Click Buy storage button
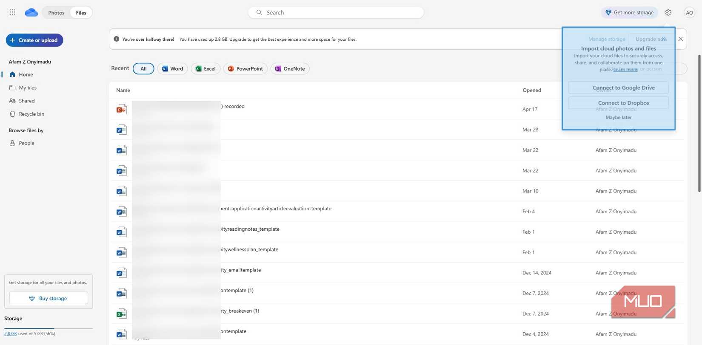 click(49, 298)
